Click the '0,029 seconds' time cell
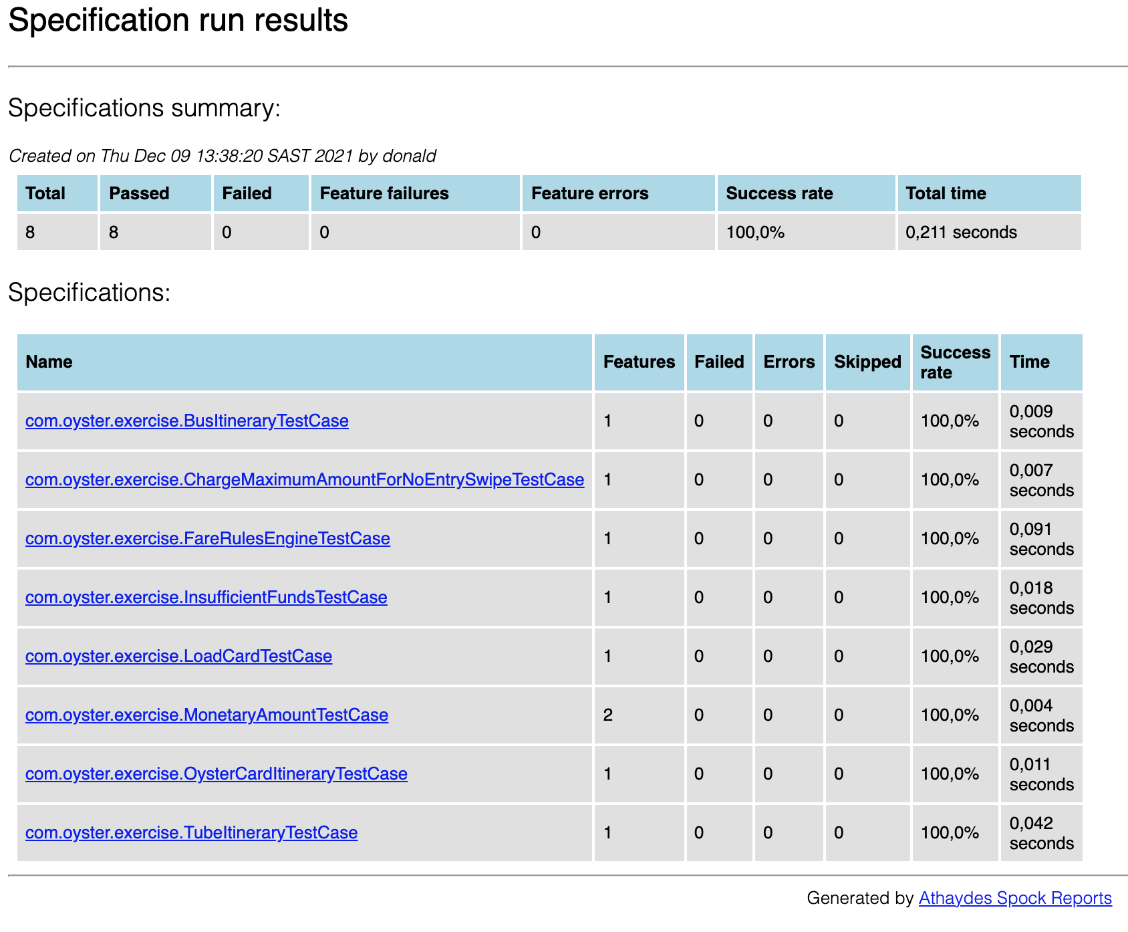 [x=1042, y=657]
